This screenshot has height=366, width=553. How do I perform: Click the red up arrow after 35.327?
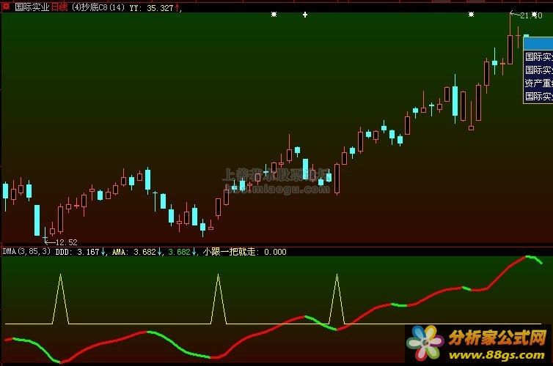click(x=177, y=8)
